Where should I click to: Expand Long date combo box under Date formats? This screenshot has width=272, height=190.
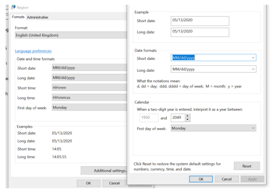tap(213, 69)
